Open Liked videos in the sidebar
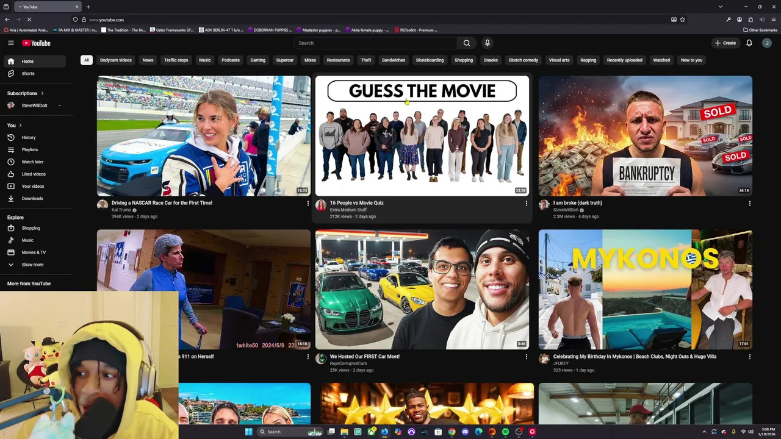This screenshot has width=781, height=439. point(34,174)
